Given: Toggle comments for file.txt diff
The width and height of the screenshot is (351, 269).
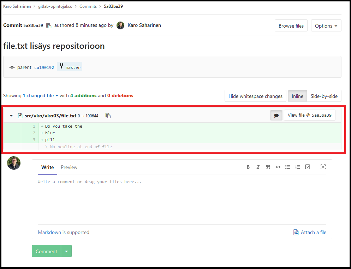Looking at the screenshot, I should (276, 115).
